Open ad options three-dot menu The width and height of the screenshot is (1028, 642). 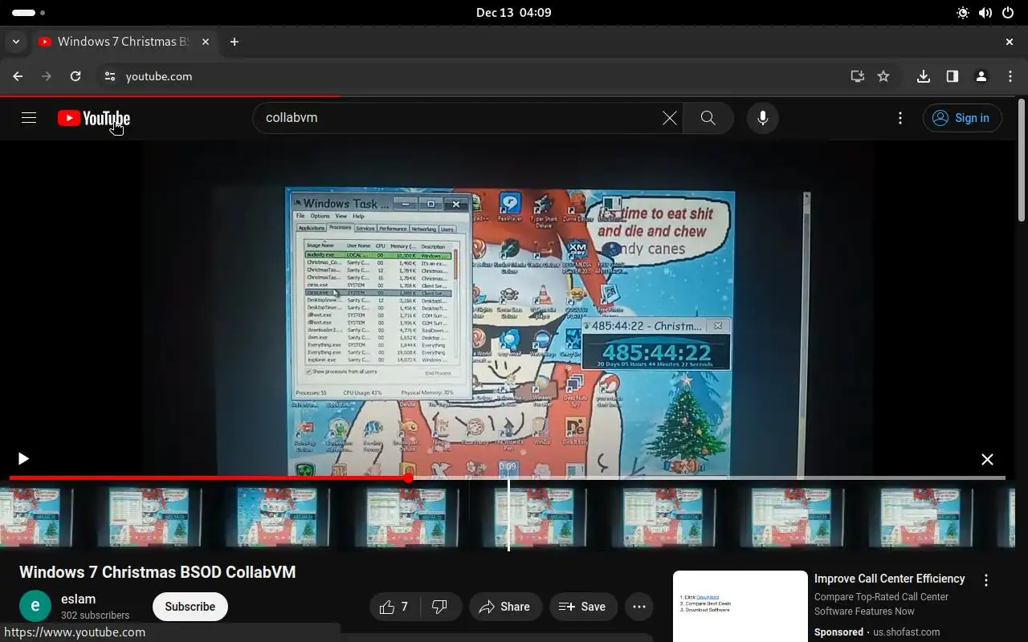[x=986, y=580]
